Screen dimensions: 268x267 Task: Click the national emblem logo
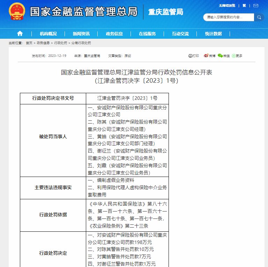tap(17, 11)
